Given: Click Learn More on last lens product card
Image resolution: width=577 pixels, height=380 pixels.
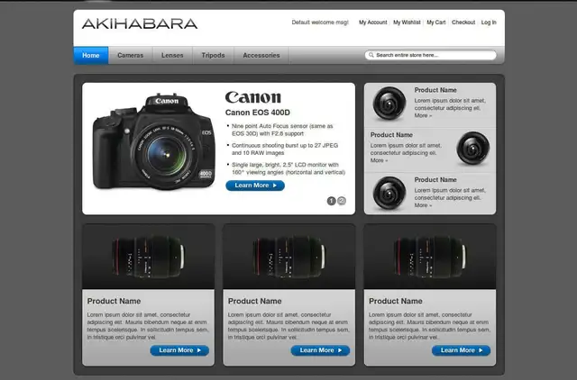Looking at the screenshot, I should point(461,350).
